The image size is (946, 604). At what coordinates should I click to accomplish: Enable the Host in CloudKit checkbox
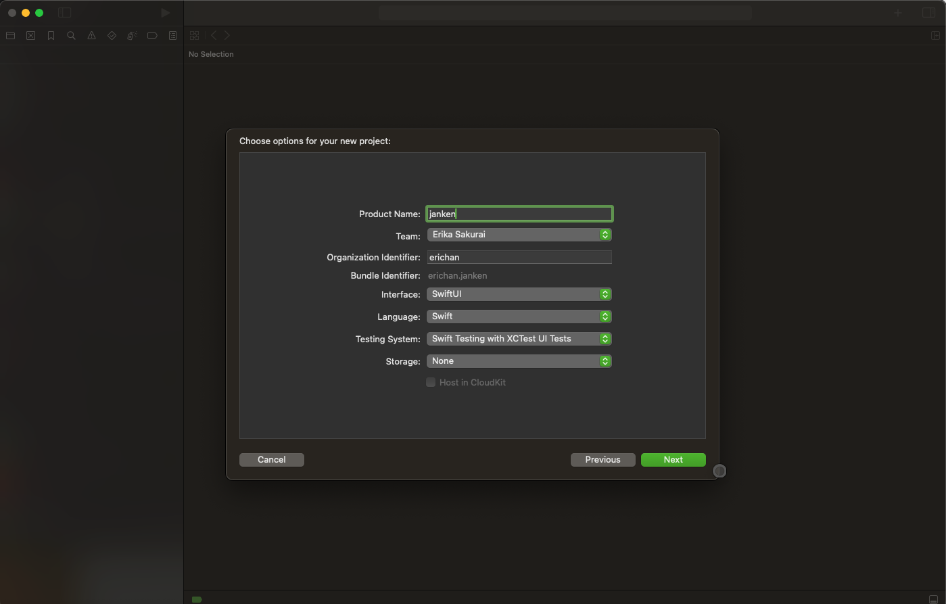click(431, 382)
